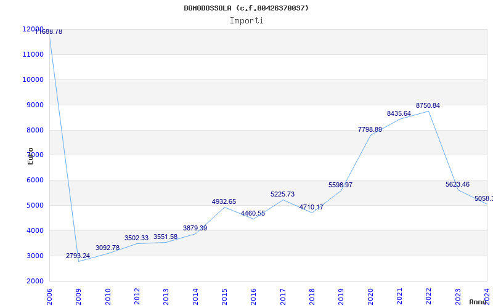Click the 3502.33 data label
493x308 pixels.
[136, 238]
